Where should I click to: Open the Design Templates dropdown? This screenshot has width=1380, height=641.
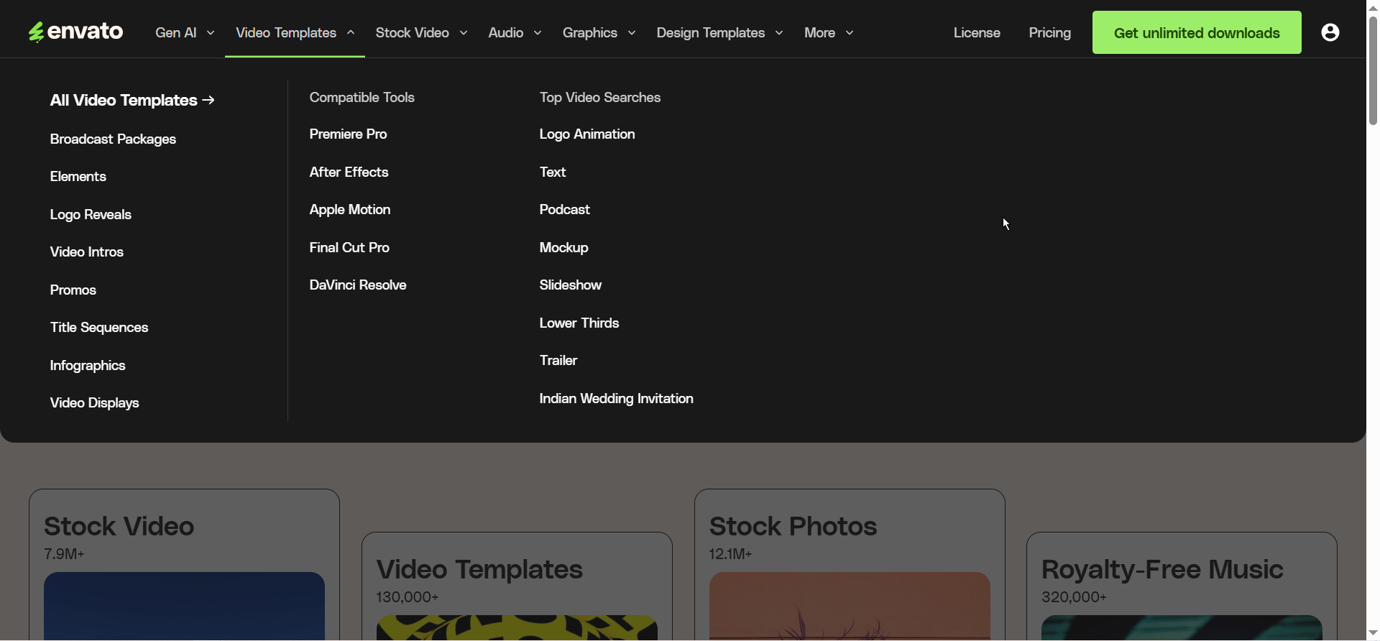pos(719,33)
